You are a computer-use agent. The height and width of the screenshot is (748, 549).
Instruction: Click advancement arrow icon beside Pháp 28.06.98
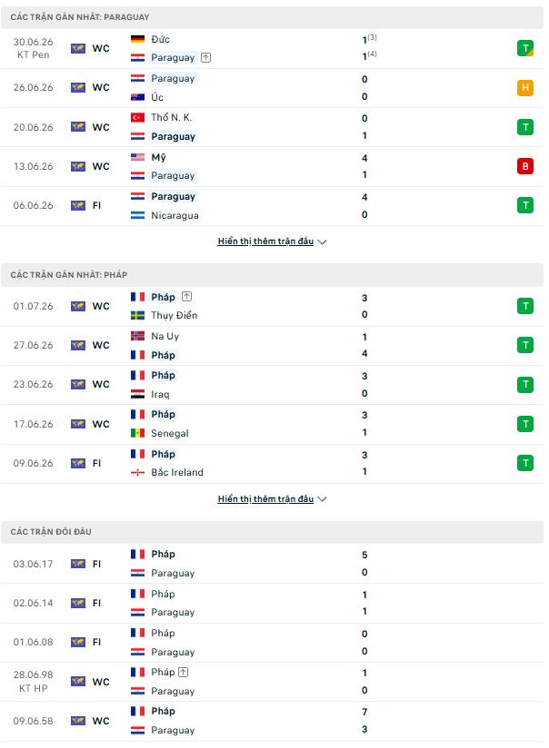183,672
